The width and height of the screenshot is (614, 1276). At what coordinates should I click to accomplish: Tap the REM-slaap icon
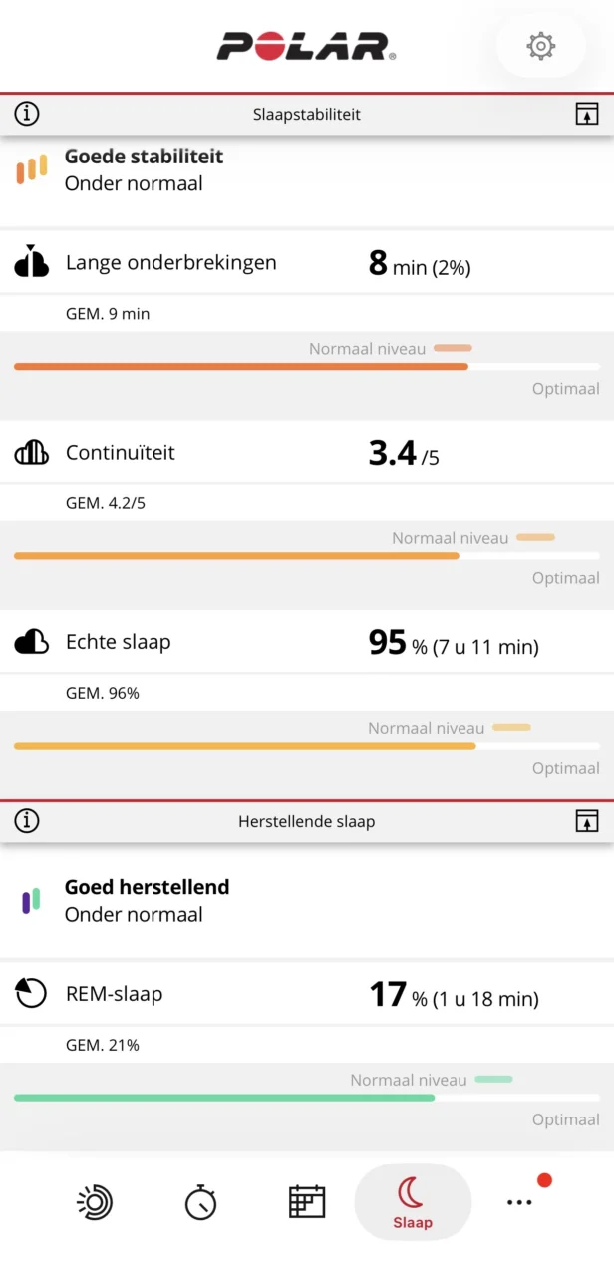[32, 993]
